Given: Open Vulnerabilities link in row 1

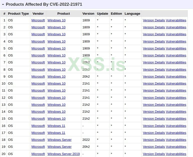Looking at the screenshot, I should [x=176, y=20].
